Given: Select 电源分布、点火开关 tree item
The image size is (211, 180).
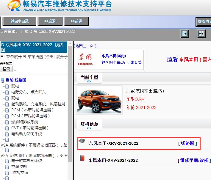Looking at the screenshot, I should click(x=29, y=92).
